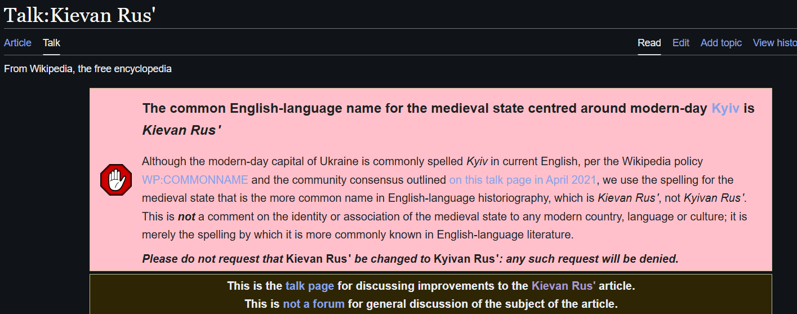
Task: Click the page title Talk:Kievan Rus'
Action: [x=79, y=15]
